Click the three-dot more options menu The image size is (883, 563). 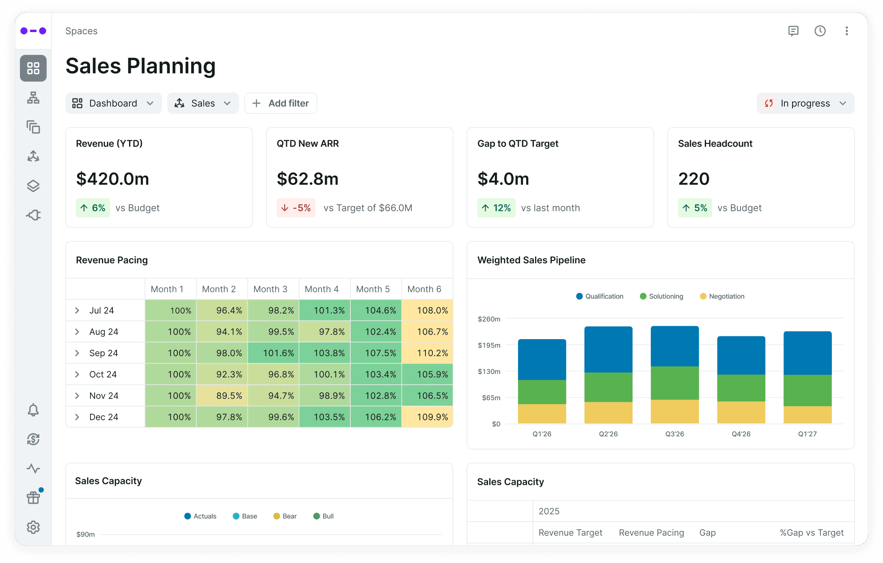(x=846, y=31)
